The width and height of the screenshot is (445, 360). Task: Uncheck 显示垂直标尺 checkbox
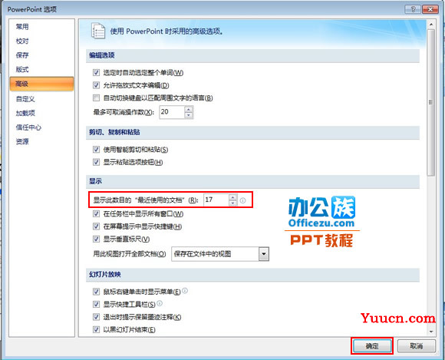coord(96,239)
